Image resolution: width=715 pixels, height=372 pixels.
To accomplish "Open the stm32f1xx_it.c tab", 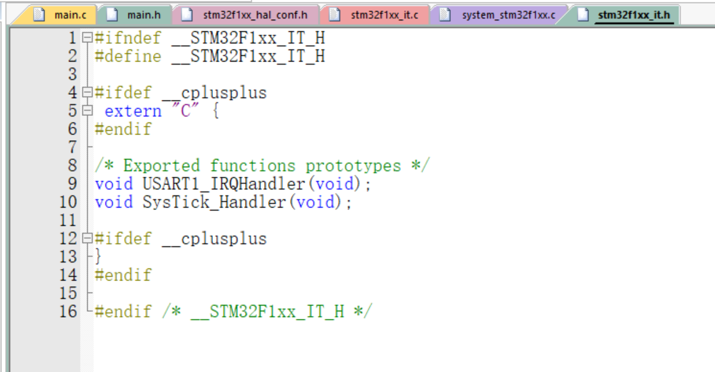I will 375,15.
